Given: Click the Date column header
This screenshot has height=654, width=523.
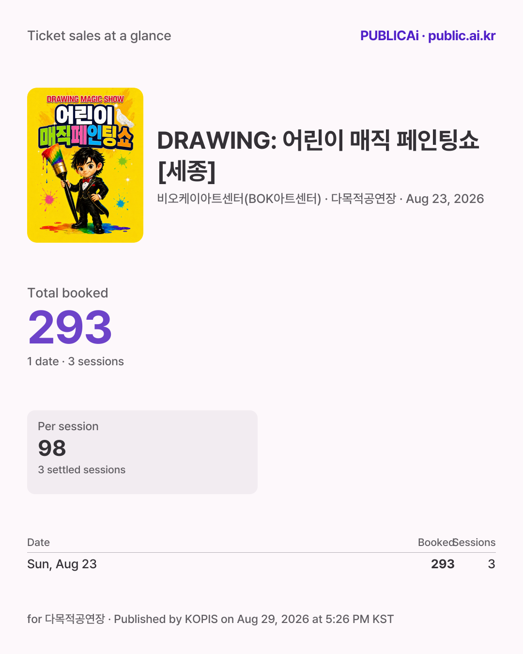Looking at the screenshot, I should (x=39, y=543).
